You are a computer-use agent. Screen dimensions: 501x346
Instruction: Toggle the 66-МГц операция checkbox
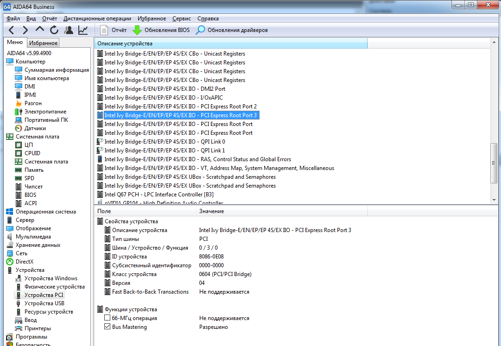[x=108, y=318]
